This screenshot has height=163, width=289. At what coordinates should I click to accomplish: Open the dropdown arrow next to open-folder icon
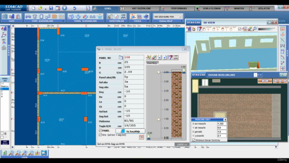point(45,9)
